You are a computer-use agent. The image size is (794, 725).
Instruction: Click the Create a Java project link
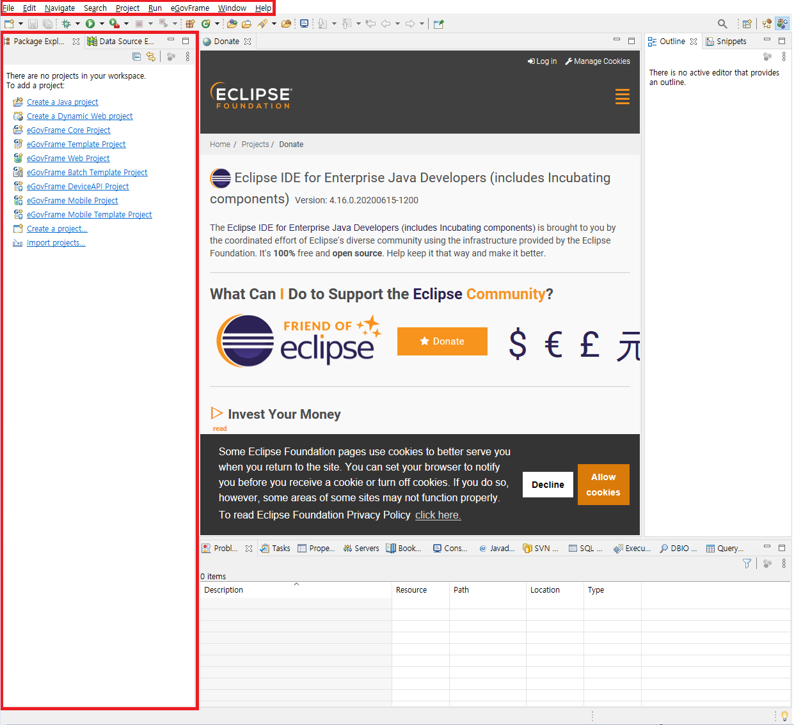[62, 102]
